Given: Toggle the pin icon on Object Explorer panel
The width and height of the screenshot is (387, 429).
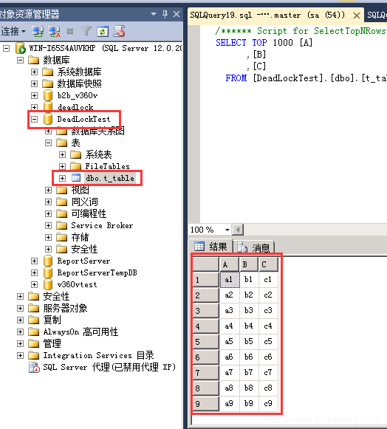Looking at the screenshot, I should pyautogui.click(x=165, y=14).
